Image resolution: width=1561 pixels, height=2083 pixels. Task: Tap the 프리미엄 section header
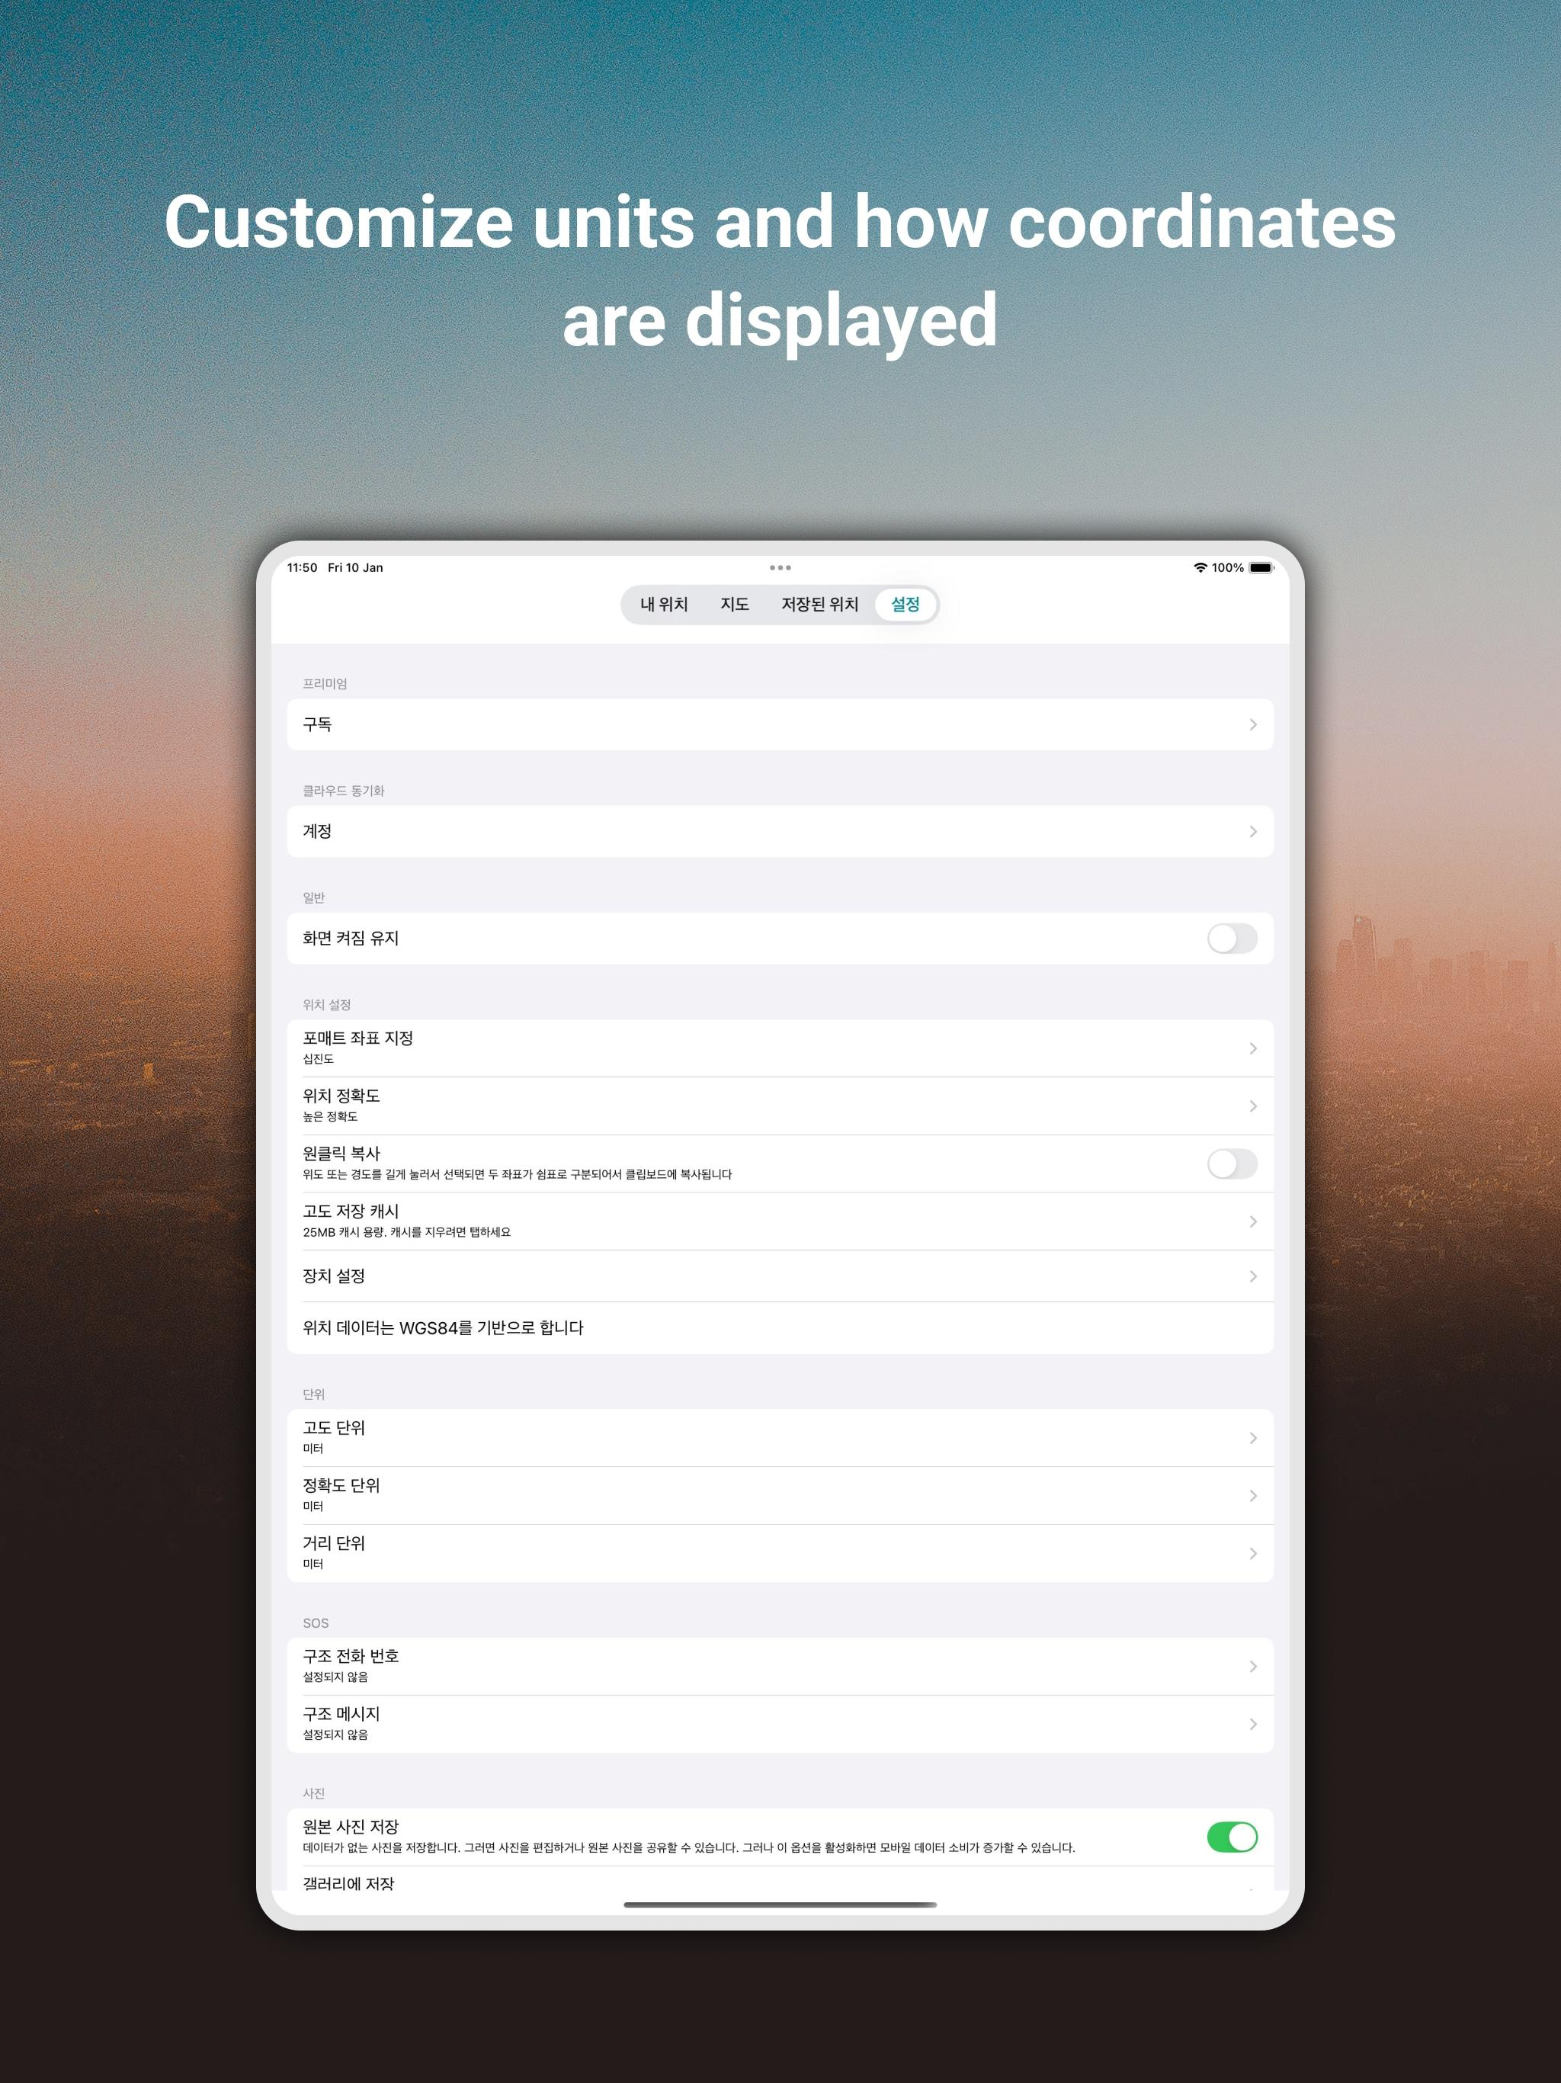pos(325,684)
